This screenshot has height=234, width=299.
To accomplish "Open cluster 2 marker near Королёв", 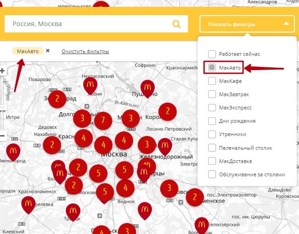I will click(167, 112).
